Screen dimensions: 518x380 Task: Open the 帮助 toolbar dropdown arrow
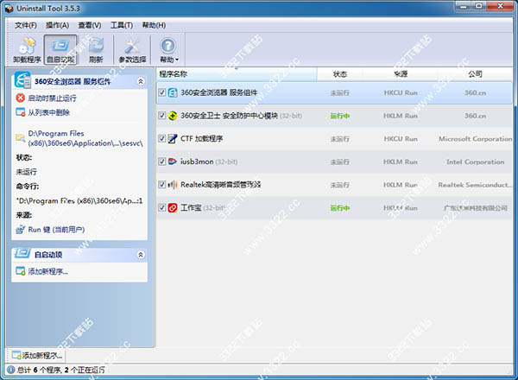click(177, 60)
